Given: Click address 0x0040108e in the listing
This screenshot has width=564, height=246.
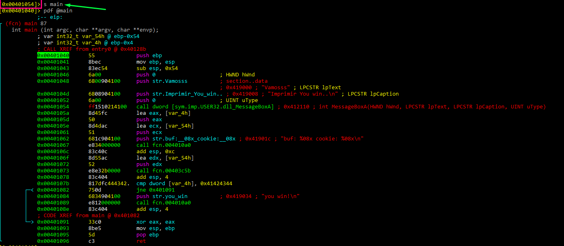Looking at the screenshot, I should coord(53,209).
